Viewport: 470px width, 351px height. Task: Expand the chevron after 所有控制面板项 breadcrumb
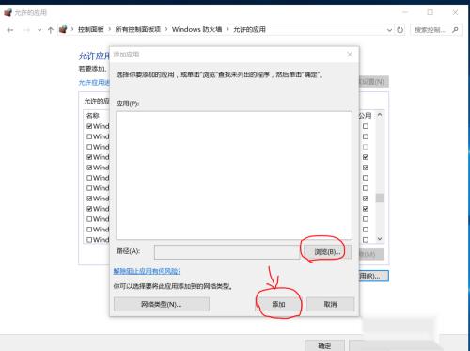[x=166, y=29]
